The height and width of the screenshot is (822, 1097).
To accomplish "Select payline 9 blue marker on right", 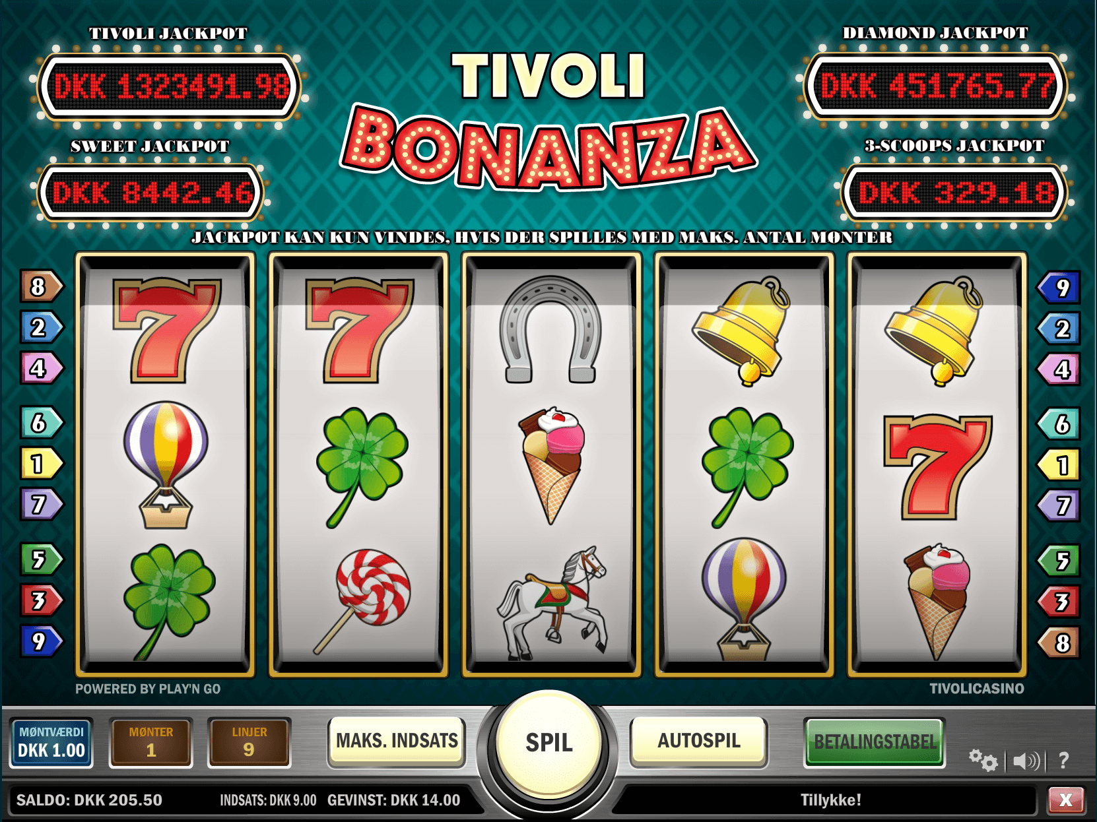I will point(1059,288).
